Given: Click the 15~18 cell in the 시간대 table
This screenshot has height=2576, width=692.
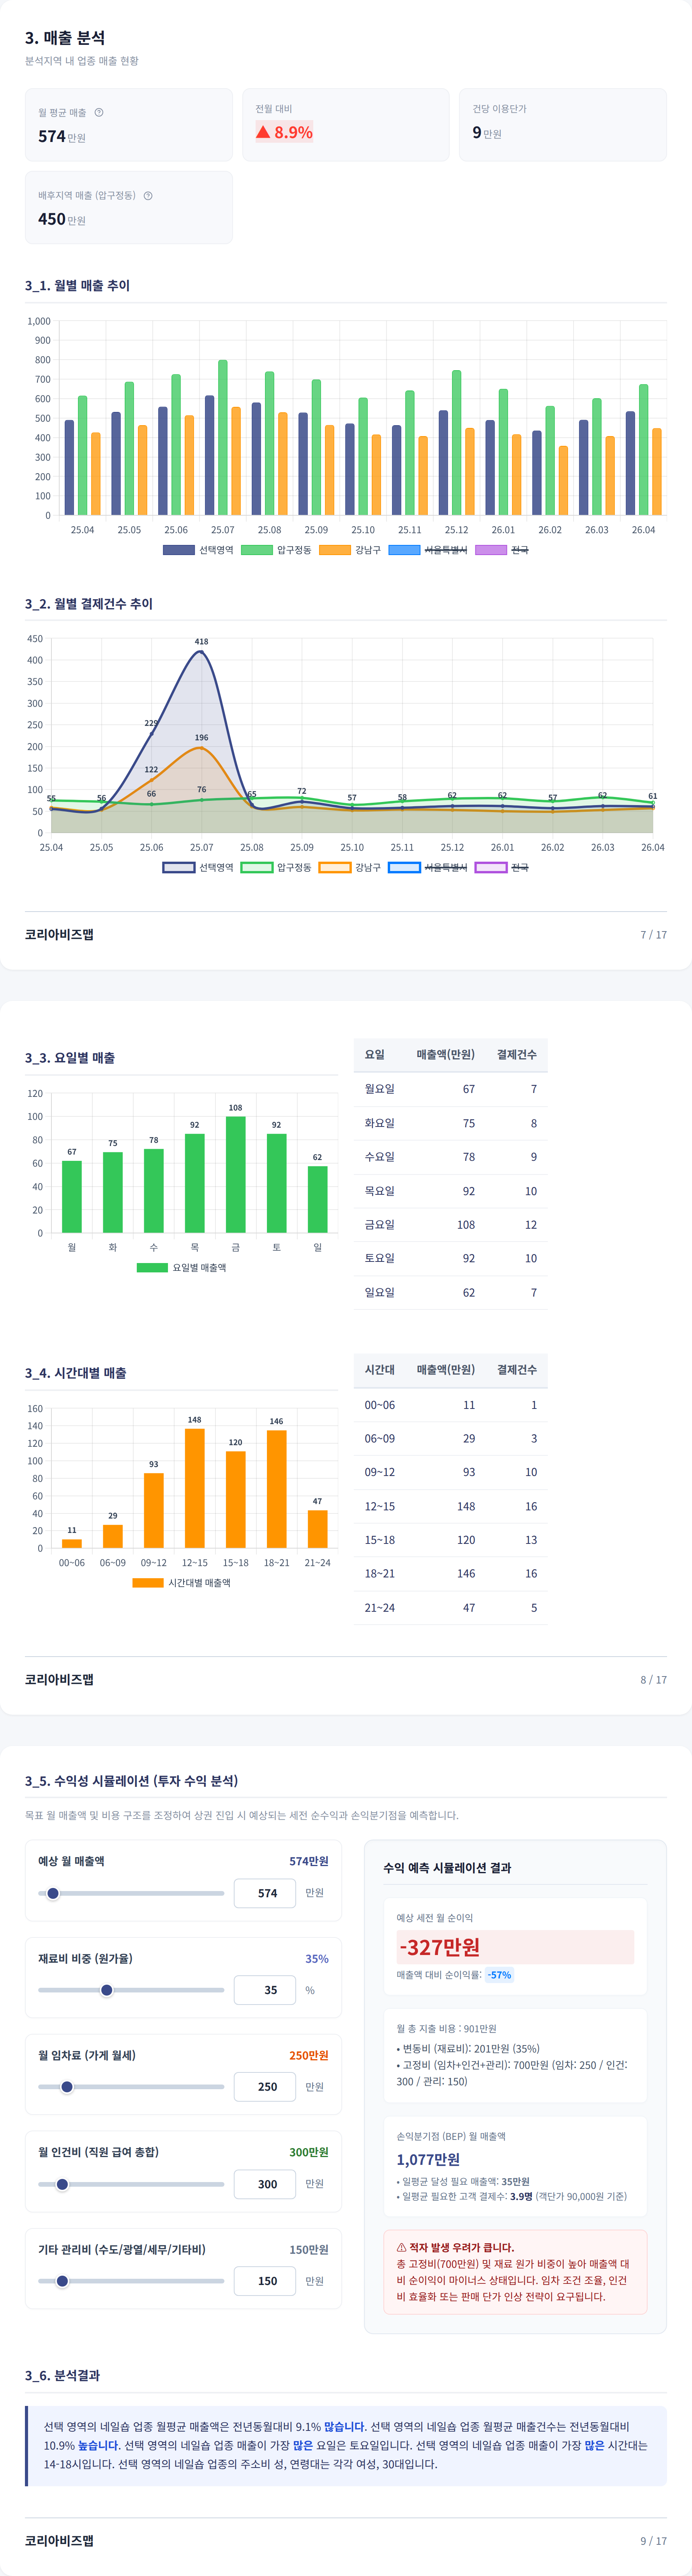Looking at the screenshot, I should (380, 1540).
